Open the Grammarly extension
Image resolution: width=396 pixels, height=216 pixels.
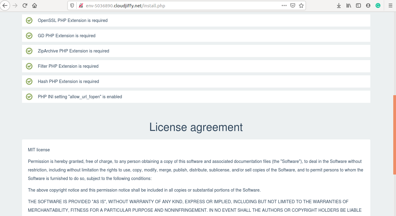click(378, 5)
